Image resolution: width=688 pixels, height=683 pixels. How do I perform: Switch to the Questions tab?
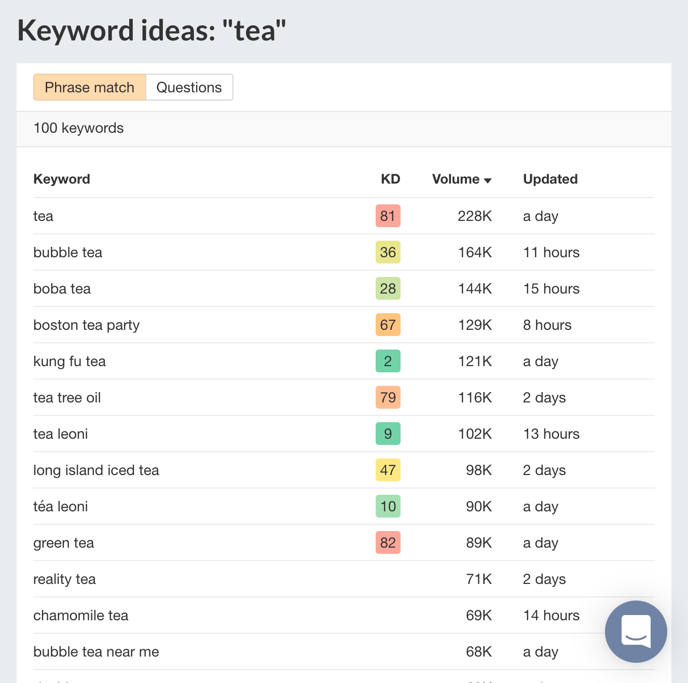tap(189, 87)
